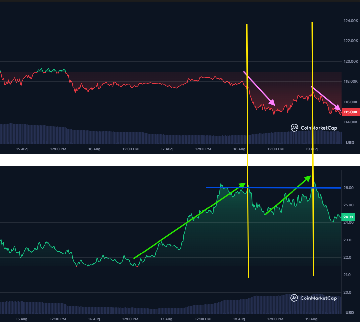The image size is (360, 322).
Task: Select the 18 Aug date on top chart
Action: pyautogui.click(x=239, y=149)
